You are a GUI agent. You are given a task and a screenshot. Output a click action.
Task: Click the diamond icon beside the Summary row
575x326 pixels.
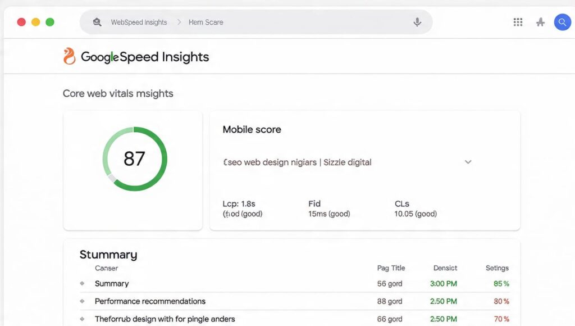coord(83,284)
